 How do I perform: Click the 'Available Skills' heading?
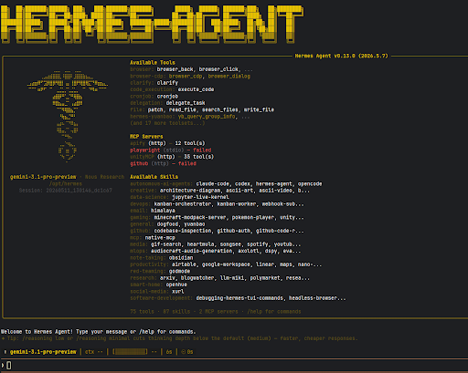click(154, 177)
